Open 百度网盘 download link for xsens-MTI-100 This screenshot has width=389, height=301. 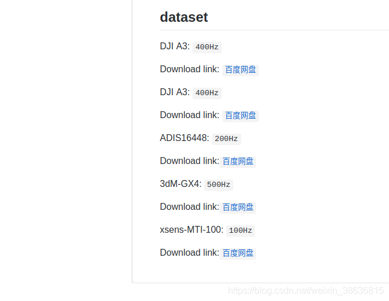(238, 253)
